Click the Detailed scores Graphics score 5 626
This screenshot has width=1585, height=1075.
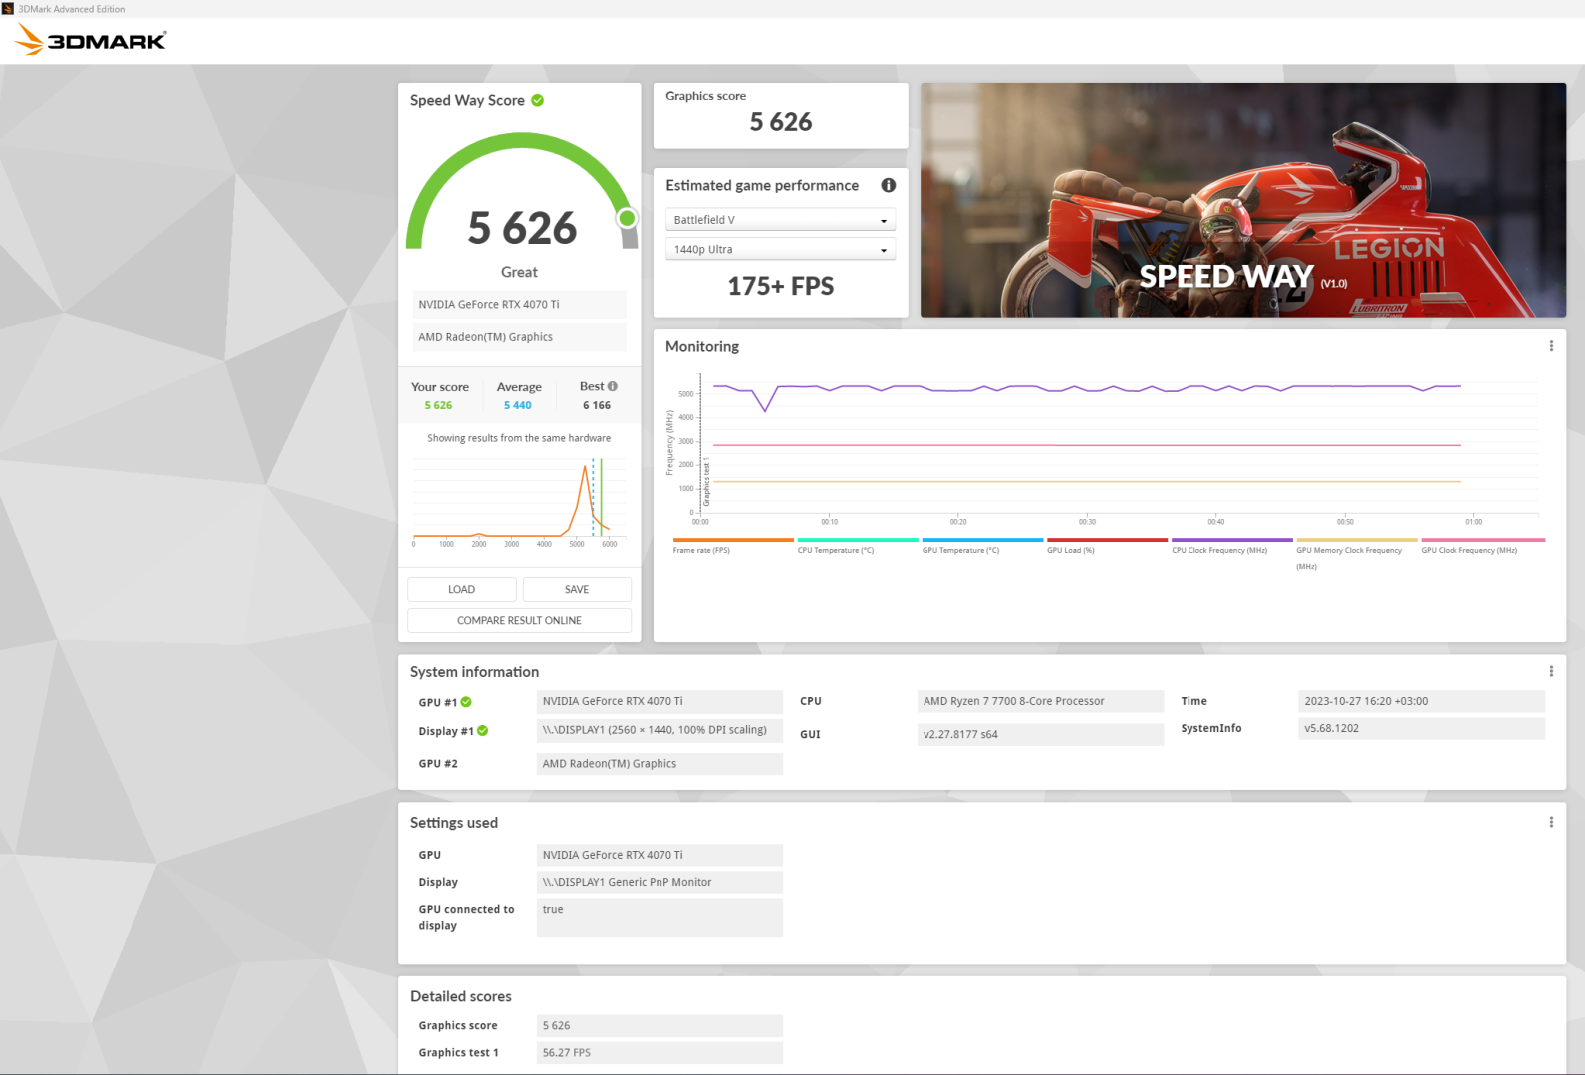(660, 1025)
